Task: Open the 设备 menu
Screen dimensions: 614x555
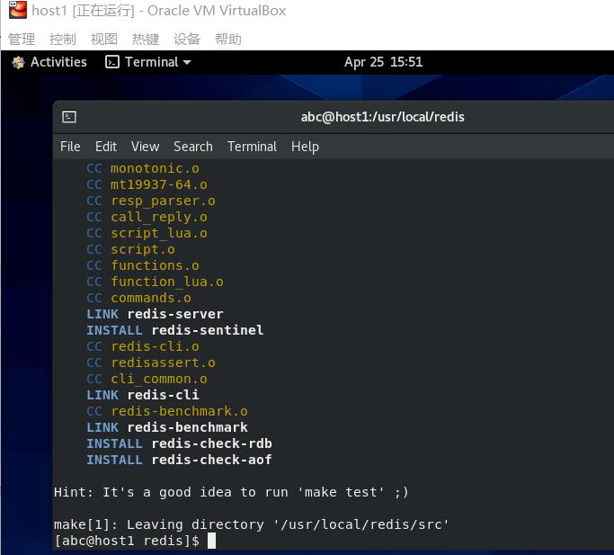Action: (x=187, y=40)
